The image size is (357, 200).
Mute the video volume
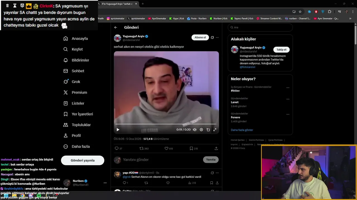click(195, 129)
